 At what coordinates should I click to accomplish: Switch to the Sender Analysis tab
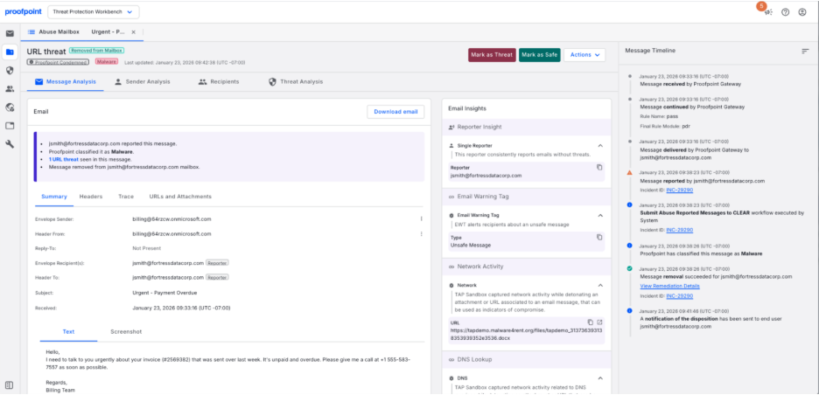click(143, 81)
